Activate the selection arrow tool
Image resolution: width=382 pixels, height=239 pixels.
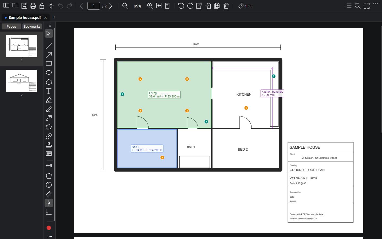click(49, 33)
